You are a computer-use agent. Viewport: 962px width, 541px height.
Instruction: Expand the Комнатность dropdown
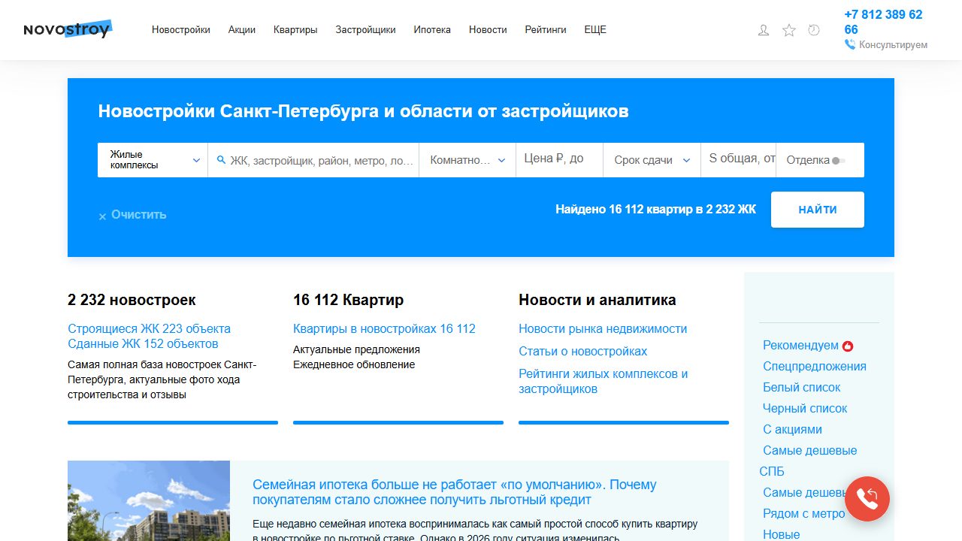(x=467, y=160)
